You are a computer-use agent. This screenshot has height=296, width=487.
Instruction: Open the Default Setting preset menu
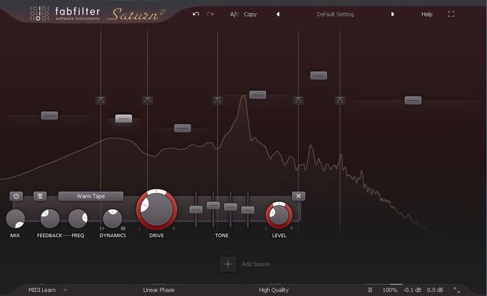click(x=335, y=14)
